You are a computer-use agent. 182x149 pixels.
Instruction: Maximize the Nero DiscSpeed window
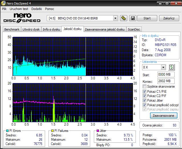(167, 3)
